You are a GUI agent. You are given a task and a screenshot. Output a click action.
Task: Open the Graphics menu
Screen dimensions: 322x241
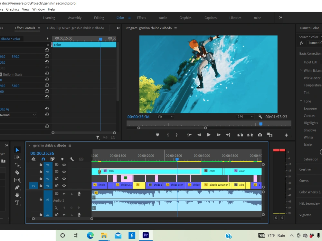click(x=13, y=9)
